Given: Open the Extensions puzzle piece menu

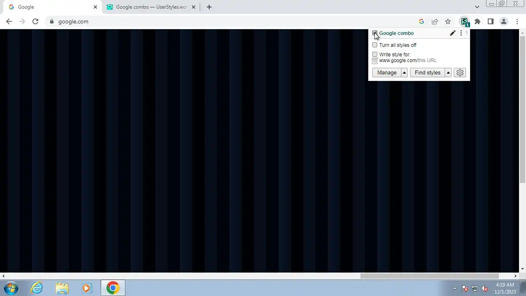Looking at the screenshot, I should coord(478,21).
